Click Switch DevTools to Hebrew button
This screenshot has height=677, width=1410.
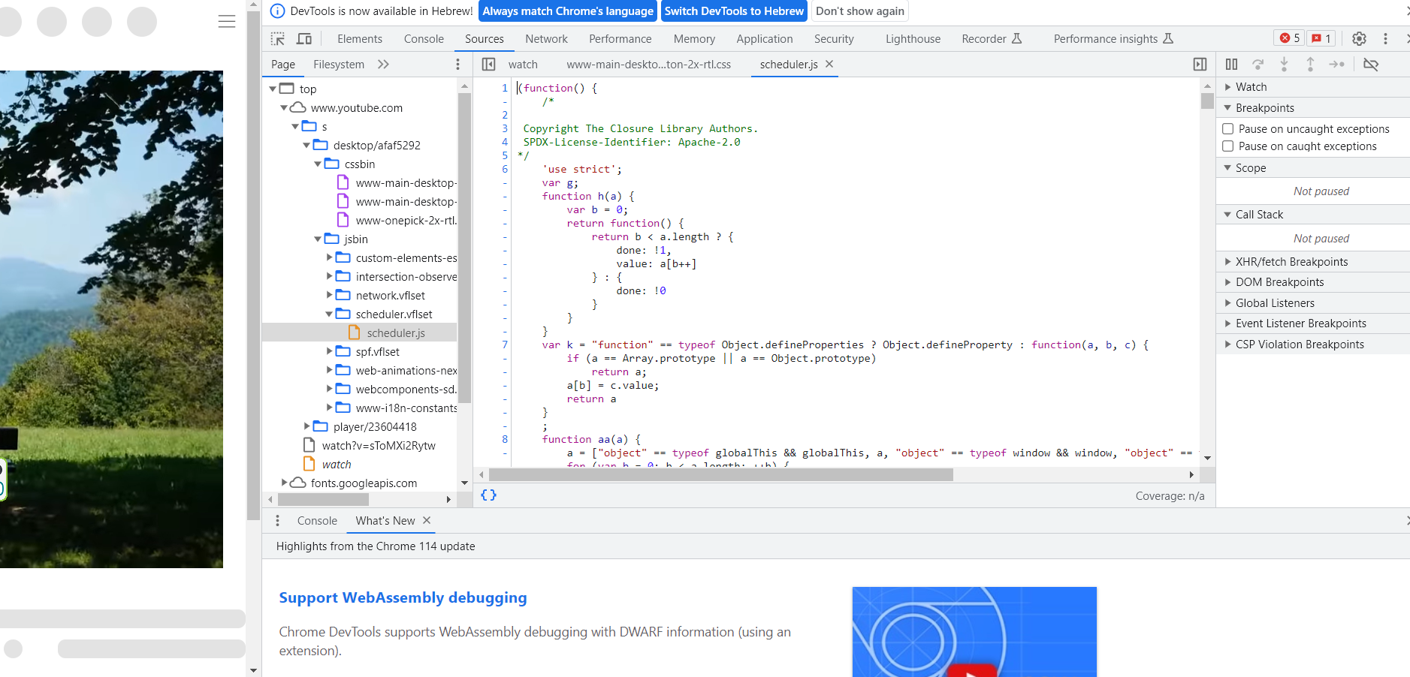(x=734, y=11)
